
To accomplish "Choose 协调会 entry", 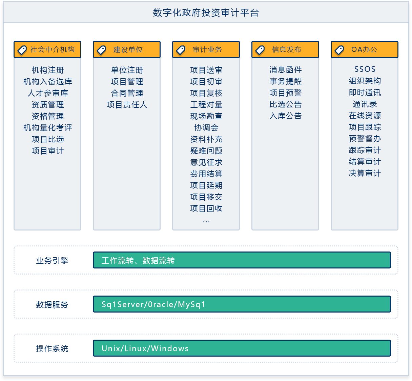I will click(x=206, y=128).
